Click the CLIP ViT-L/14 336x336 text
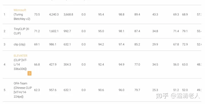Image resolution: width=205 pixels, height=104 pixels. [20, 65]
